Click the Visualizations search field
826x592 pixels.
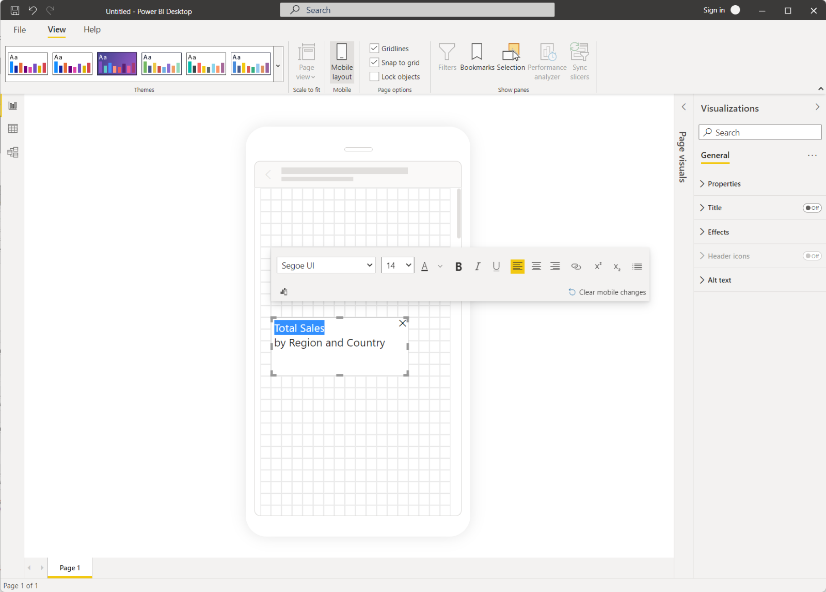[760, 133]
